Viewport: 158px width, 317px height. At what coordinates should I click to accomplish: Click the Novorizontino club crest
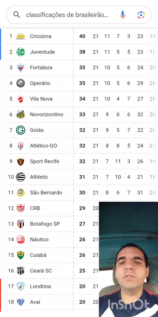point(20,115)
